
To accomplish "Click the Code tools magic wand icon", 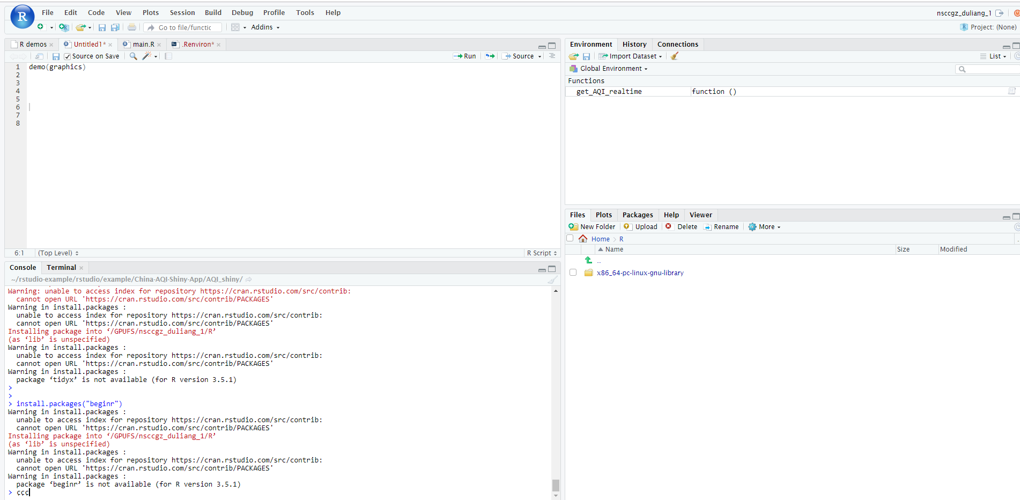I will pos(146,56).
